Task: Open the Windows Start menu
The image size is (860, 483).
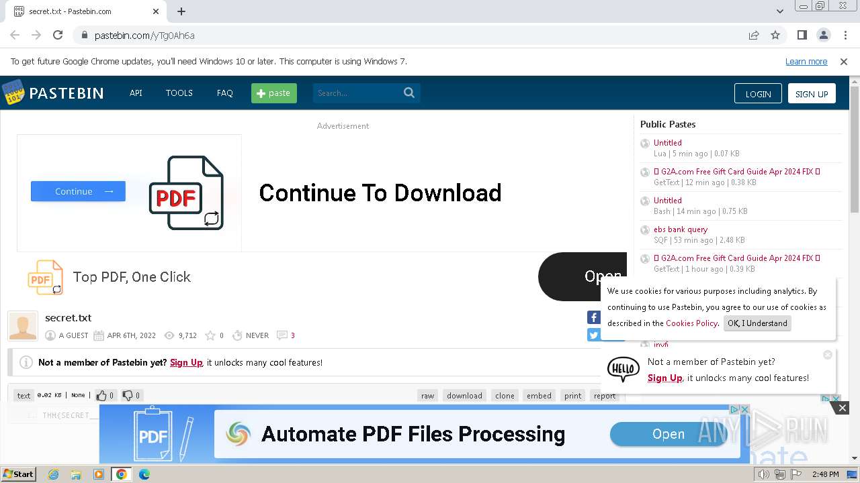Action: click(19, 474)
